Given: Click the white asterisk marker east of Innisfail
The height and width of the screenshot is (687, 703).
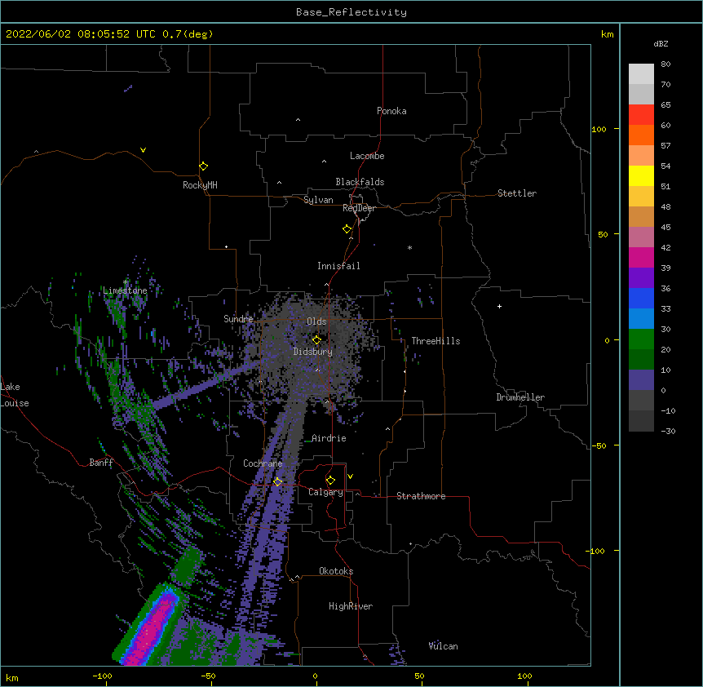Looking at the screenshot, I should point(409,247).
